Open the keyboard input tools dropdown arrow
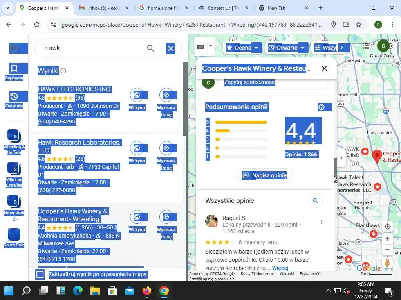This screenshot has height=300, width=401. (211, 46)
